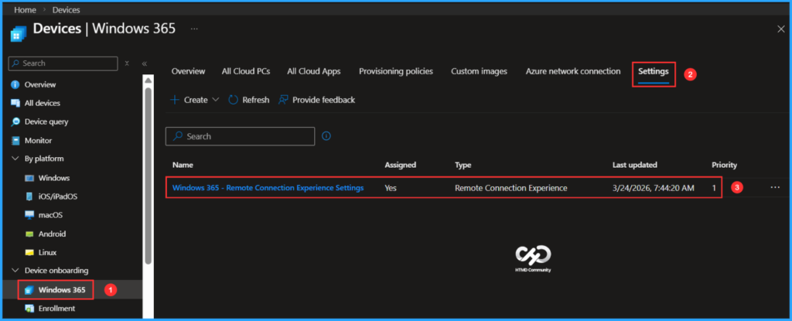Image resolution: width=792 pixels, height=321 pixels.
Task: Click the settings list Search box
Action: point(241,136)
